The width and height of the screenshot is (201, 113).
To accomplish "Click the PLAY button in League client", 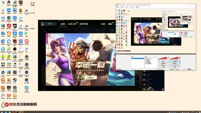I will pos(50,24).
